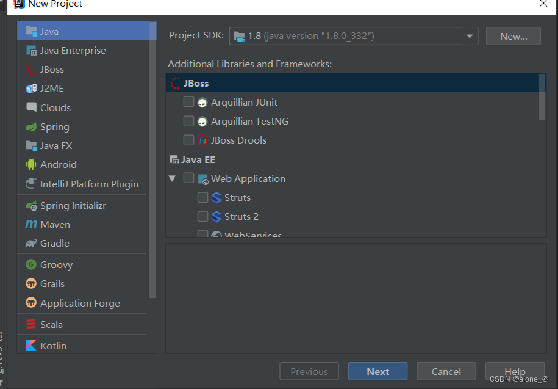Click the Java FX folder icon
558x389 pixels.
tap(31, 146)
